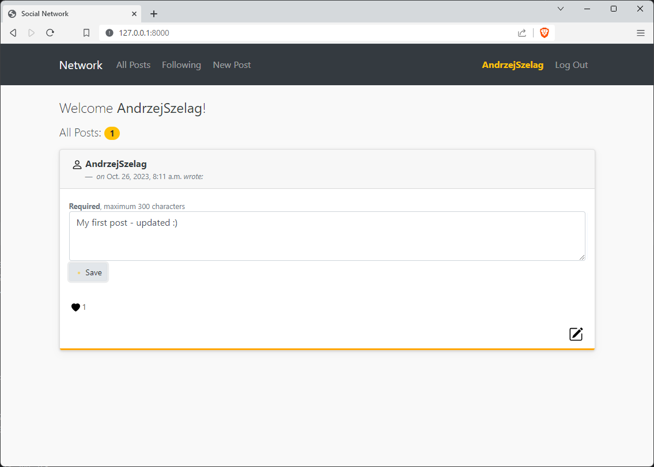Click the black heart like icon
This screenshot has height=467, width=654.
click(x=75, y=307)
